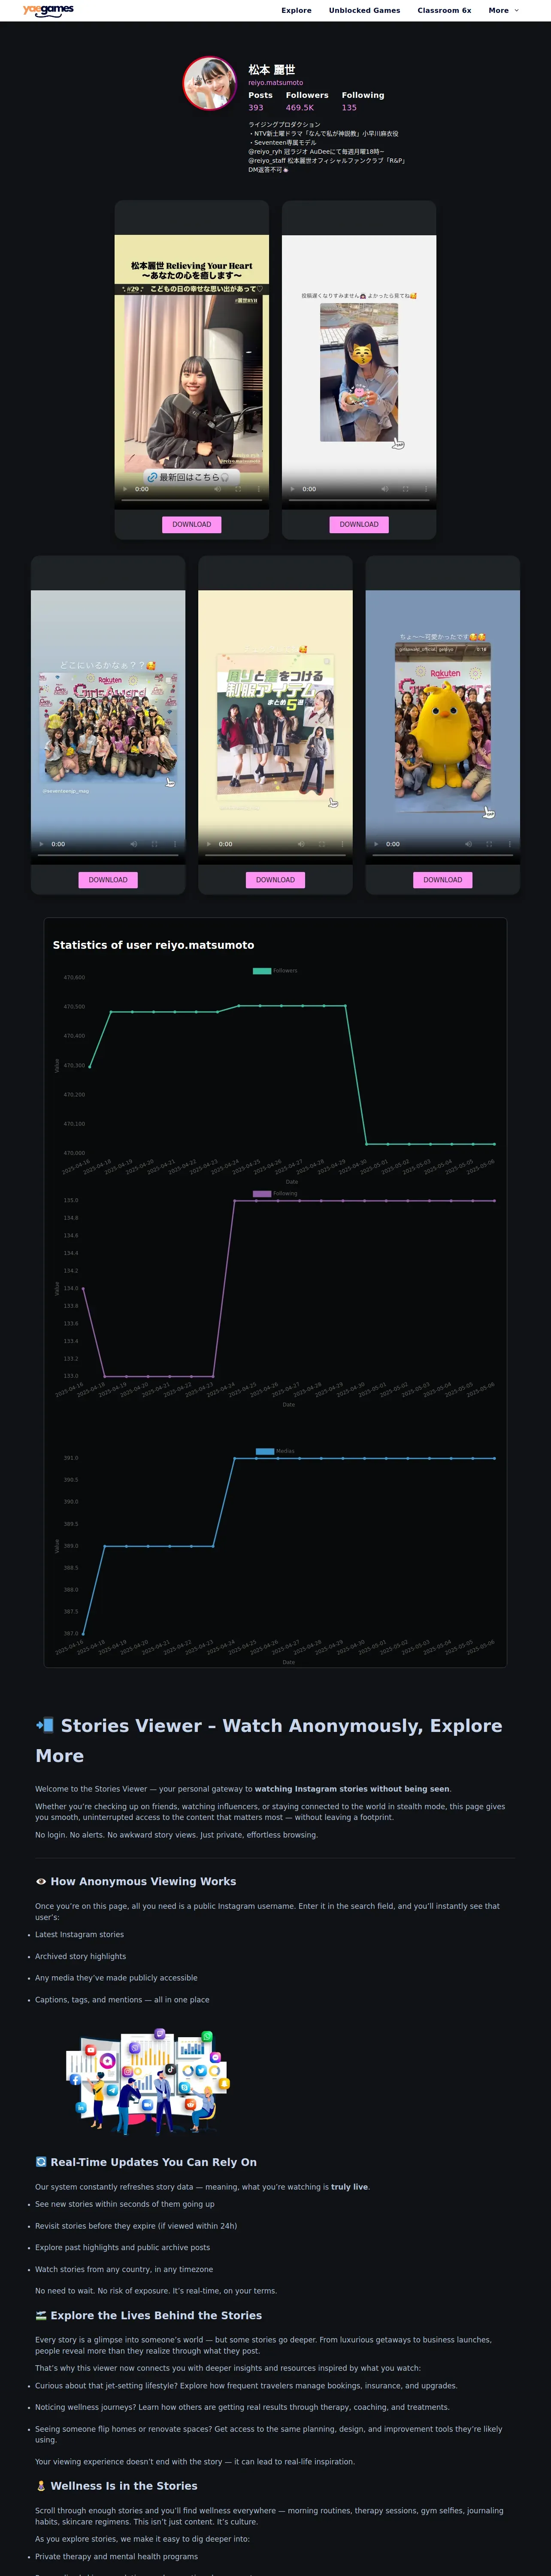The width and height of the screenshot is (551, 2576).
Task: Click the refresh icon beside Real-Time Updates heading
Action: [41, 2162]
